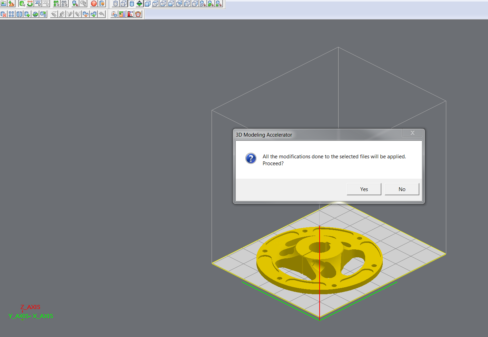Click the four-cylinder array arrange icon
The width and height of the screenshot is (488, 337).
click(x=11, y=14)
